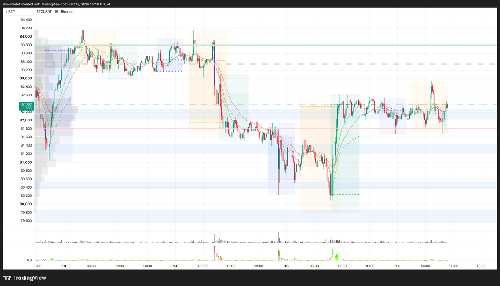Select the 82,600 price axis label

pos(26,95)
